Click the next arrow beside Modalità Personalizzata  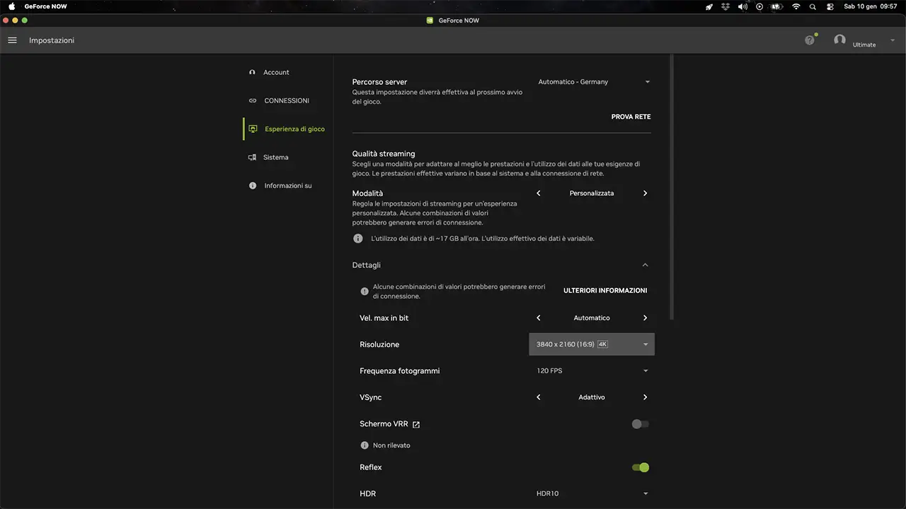[645, 193]
